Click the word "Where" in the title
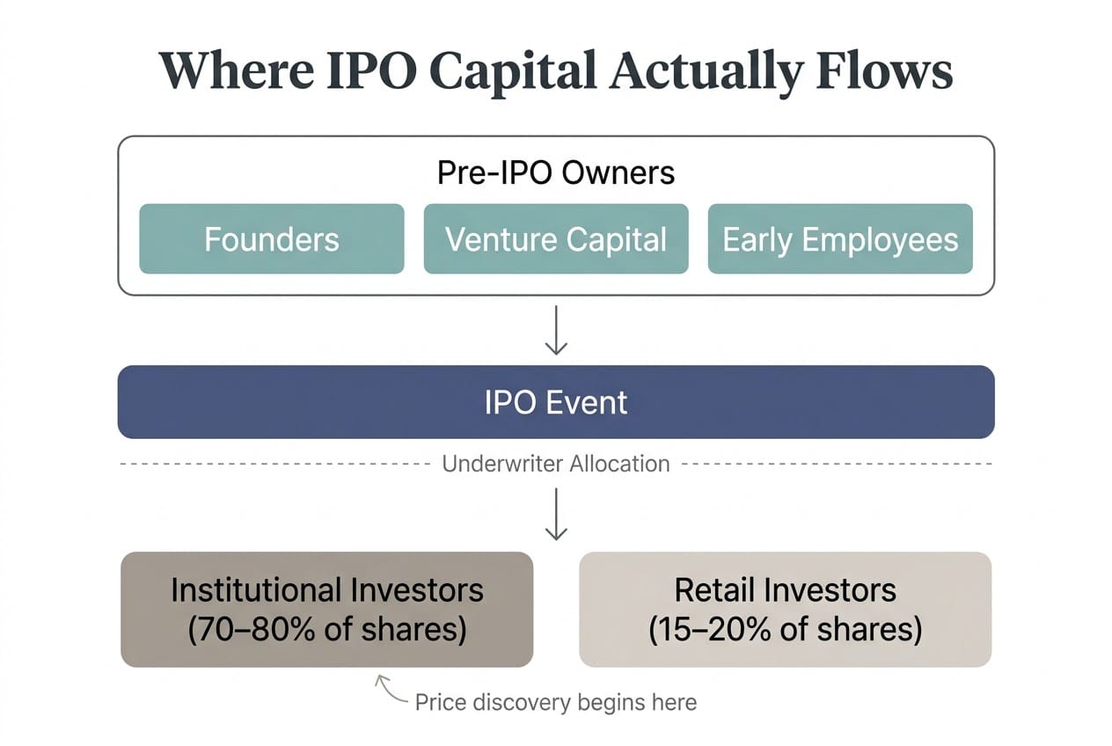 point(234,72)
